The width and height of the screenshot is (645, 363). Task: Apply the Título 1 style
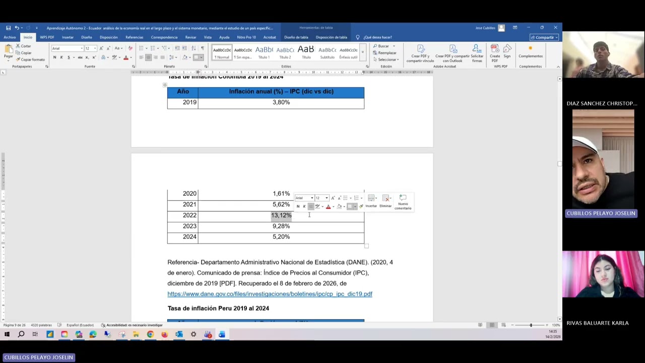(264, 52)
